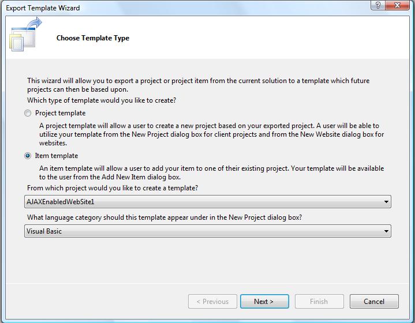Click the "Choose Template Type" heading
The height and width of the screenshot is (323, 415).
pos(92,38)
